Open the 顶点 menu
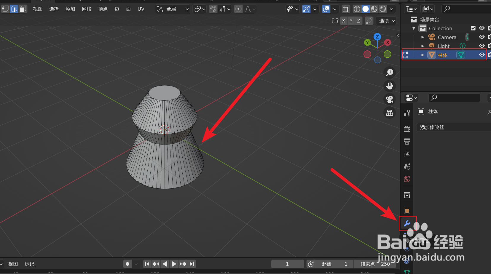The width and height of the screenshot is (491, 274). click(x=103, y=9)
